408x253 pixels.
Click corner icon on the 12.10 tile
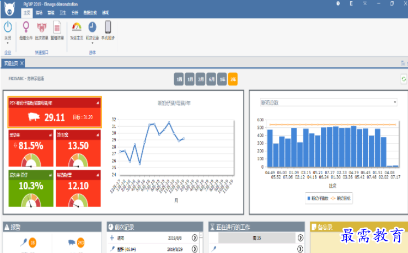tap(98, 175)
